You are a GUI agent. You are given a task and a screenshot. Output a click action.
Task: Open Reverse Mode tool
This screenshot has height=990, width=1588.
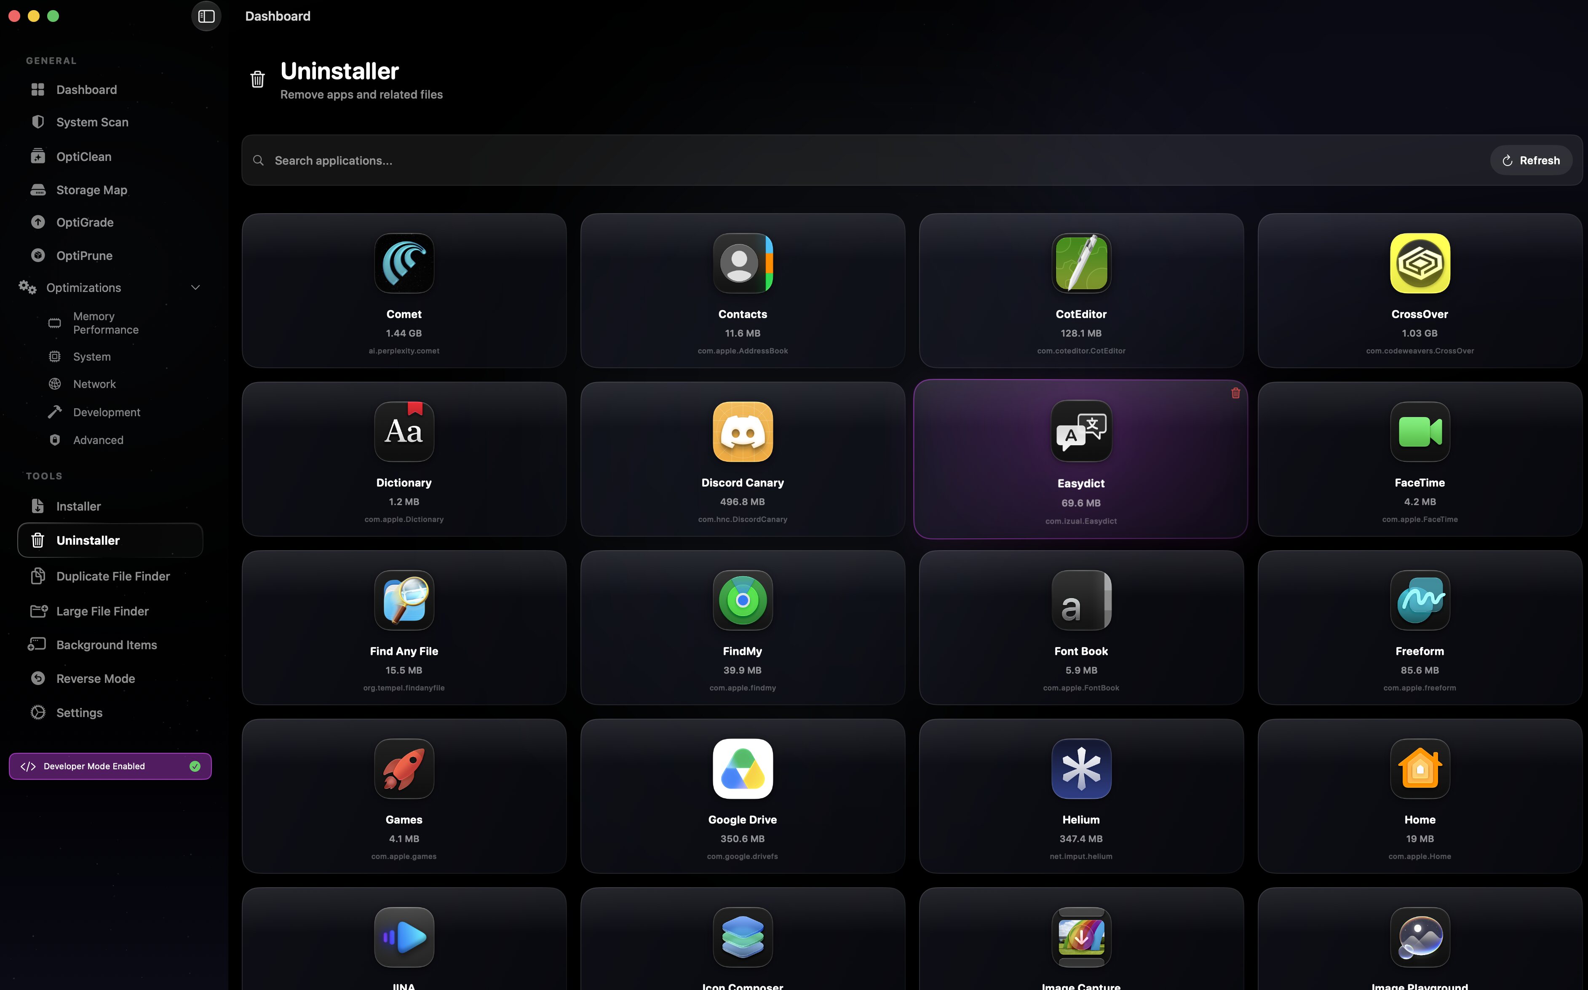tap(110, 679)
